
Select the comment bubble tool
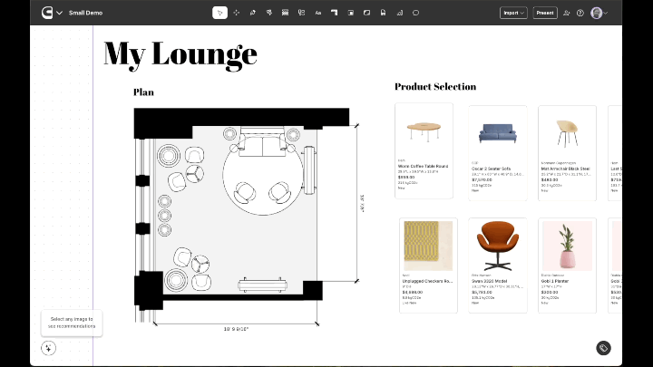click(415, 13)
